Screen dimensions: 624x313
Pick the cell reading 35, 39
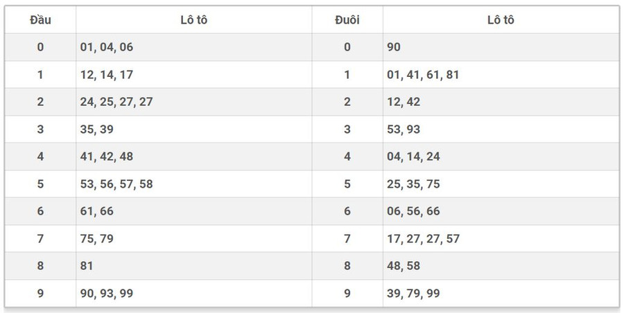click(96, 129)
